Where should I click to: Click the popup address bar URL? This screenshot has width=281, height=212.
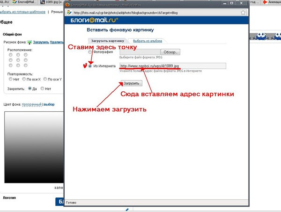(x=126, y=13)
